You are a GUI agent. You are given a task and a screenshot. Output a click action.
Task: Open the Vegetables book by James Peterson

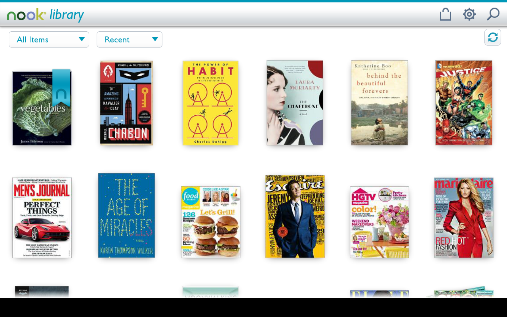point(42,108)
